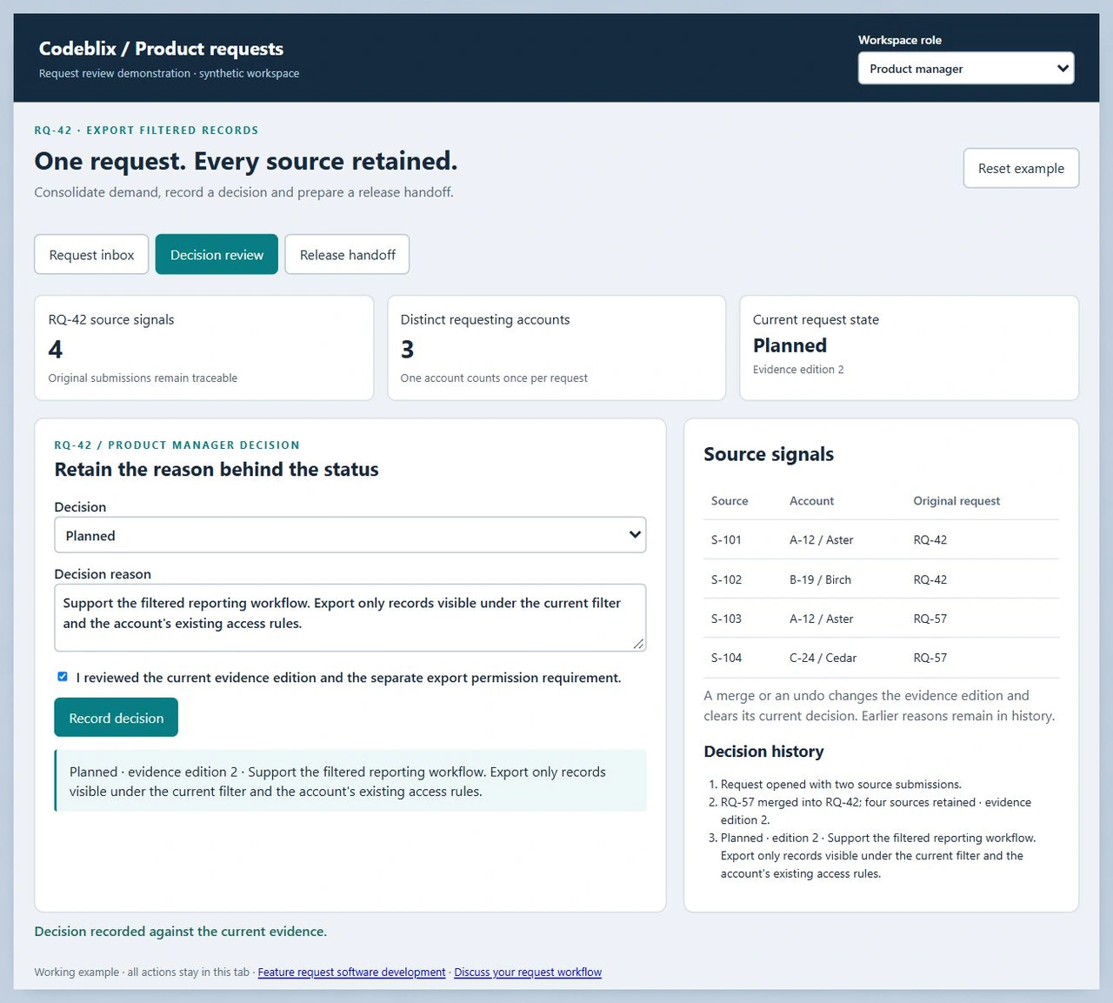The width and height of the screenshot is (1113, 1003).
Task: Click RQ-57 in the S-104 row
Action: point(930,658)
